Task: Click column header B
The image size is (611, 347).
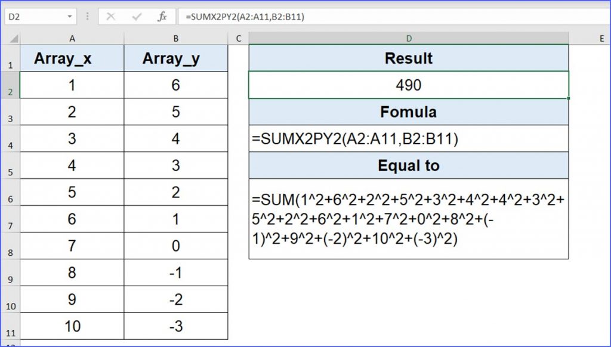Action: coord(175,38)
